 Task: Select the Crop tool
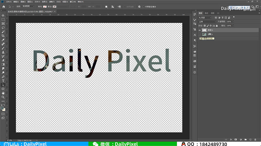(3, 36)
